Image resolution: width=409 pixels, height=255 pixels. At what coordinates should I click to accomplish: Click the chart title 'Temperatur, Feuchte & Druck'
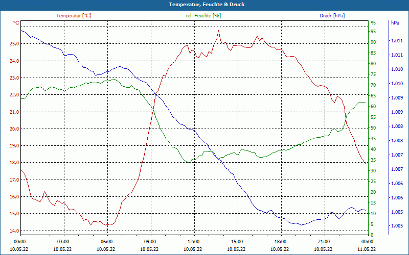(x=207, y=5)
